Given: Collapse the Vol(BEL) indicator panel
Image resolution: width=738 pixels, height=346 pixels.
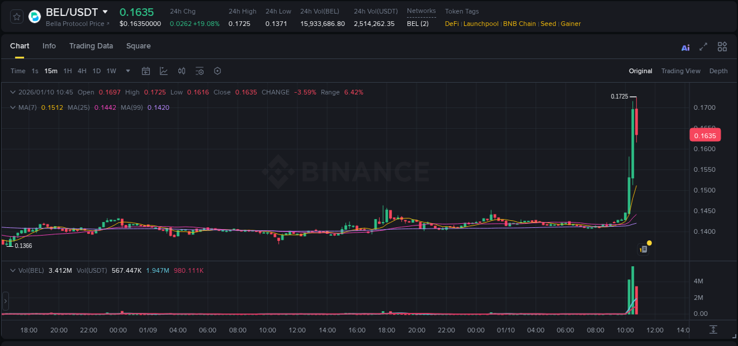Looking at the screenshot, I should click(13, 270).
